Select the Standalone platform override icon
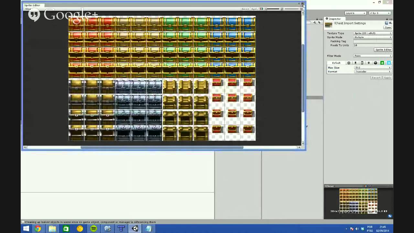The height and width of the screenshot is (233, 414). 355,63
